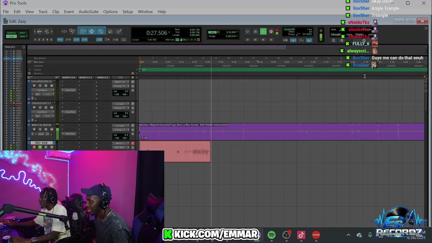This screenshot has width=432, height=243.
Task: Click the horizontal zoom out arrow
Action: click(x=34, y=31)
